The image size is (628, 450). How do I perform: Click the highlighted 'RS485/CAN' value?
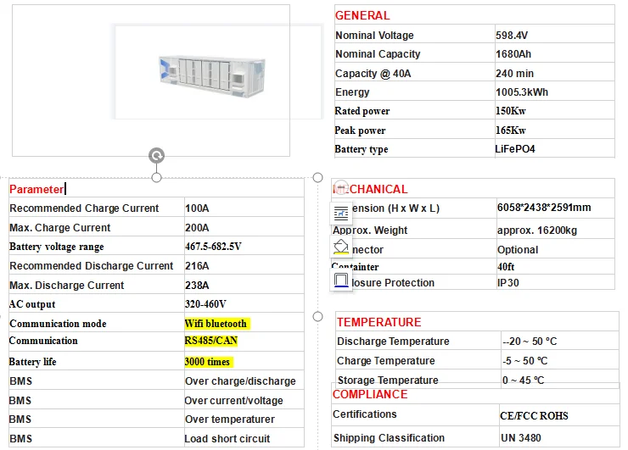(213, 342)
